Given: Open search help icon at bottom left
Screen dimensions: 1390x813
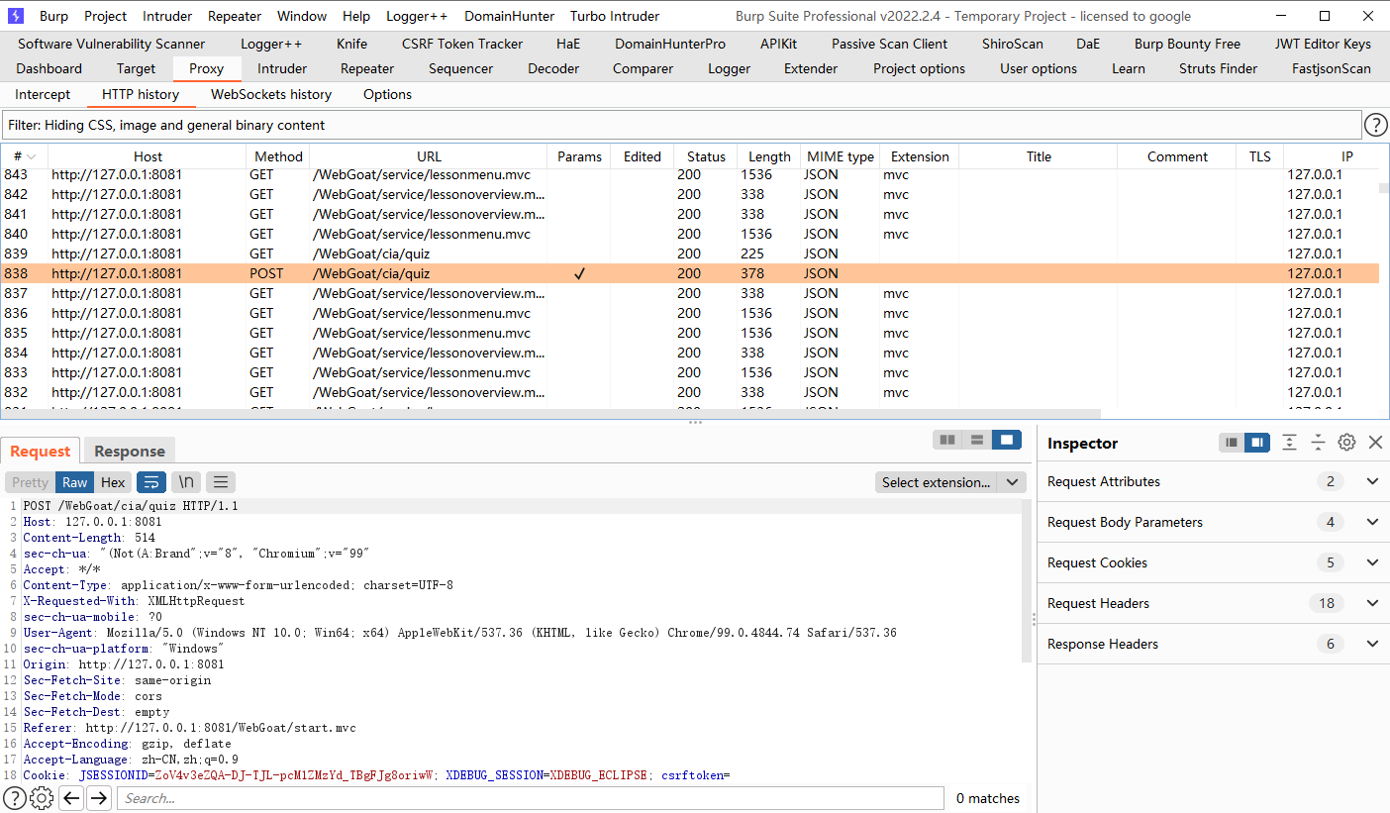Looking at the screenshot, I should click(14, 798).
